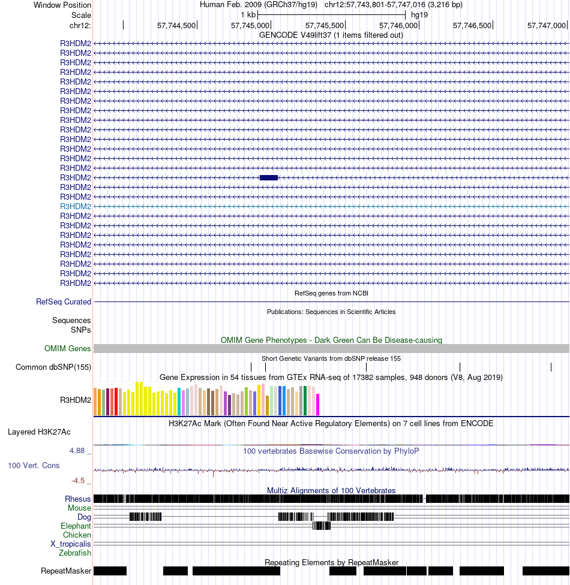Click the X_tropicalis alignment label
The height and width of the screenshot is (585, 570).
[71, 544]
